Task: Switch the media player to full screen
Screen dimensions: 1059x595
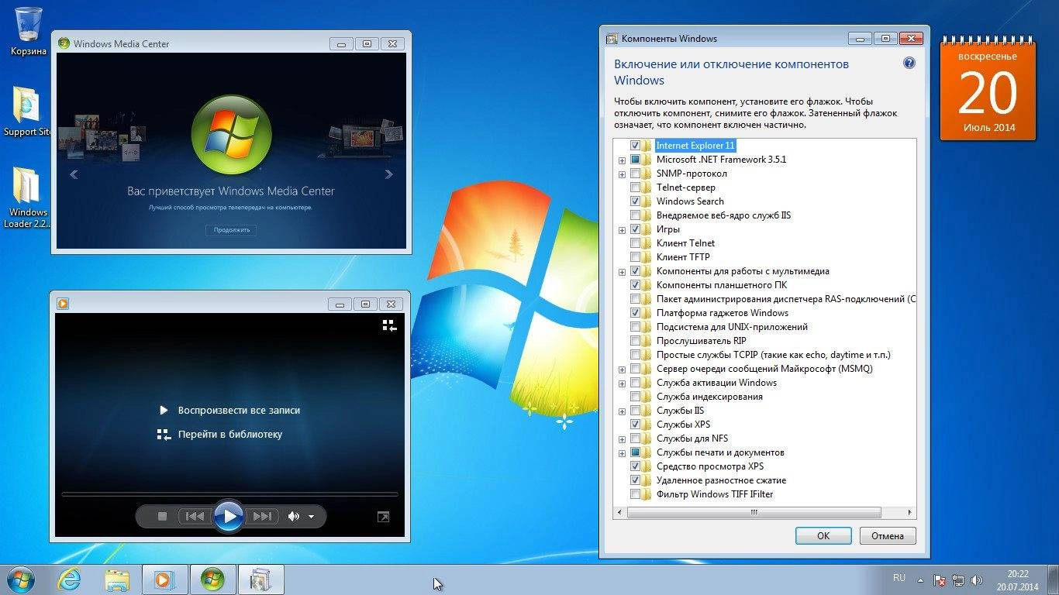Action: pos(383,516)
